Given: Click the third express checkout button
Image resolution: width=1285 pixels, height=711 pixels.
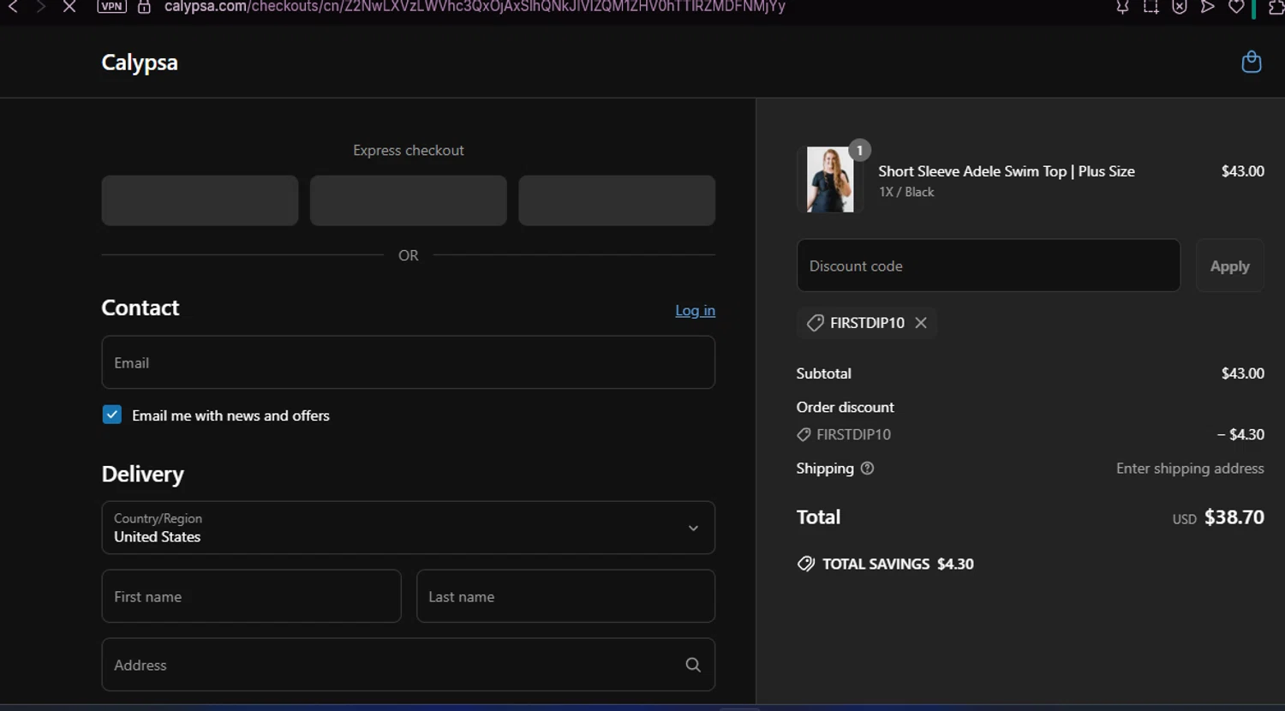Looking at the screenshot, I should [x=617, y=200].
